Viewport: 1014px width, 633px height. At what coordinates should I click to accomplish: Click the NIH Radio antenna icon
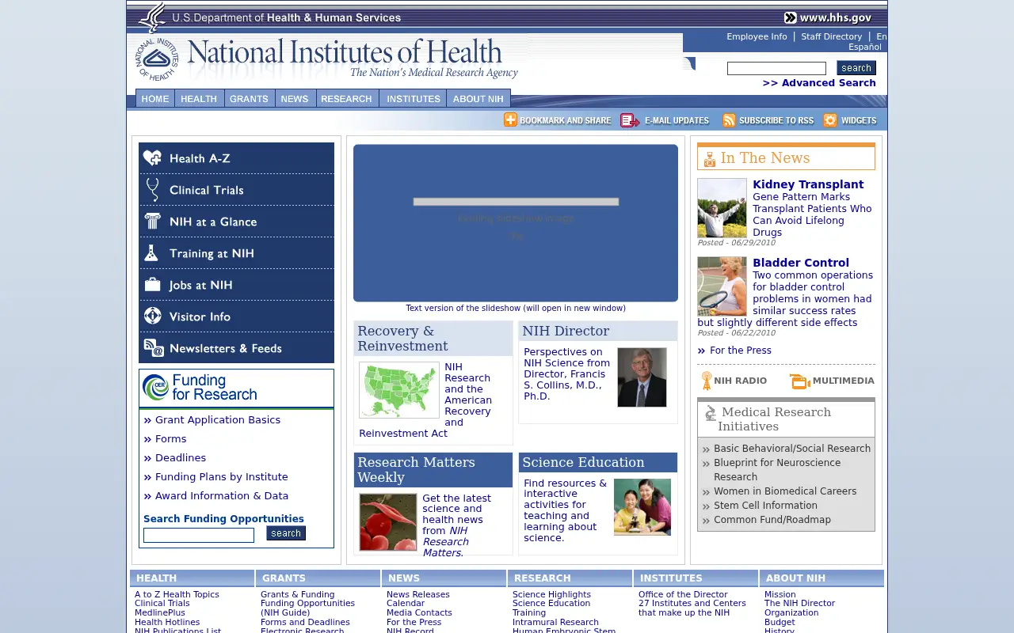coord(707,381)
